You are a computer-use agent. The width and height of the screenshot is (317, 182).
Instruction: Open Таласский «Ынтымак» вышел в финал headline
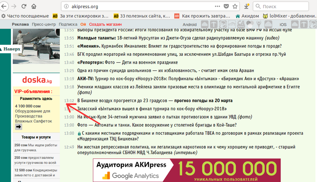click(152, 109)
